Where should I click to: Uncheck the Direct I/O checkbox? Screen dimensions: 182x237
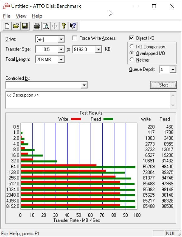131,38
